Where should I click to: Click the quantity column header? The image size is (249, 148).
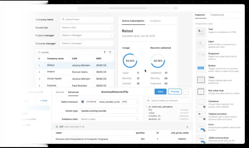[x=140, y=133]
